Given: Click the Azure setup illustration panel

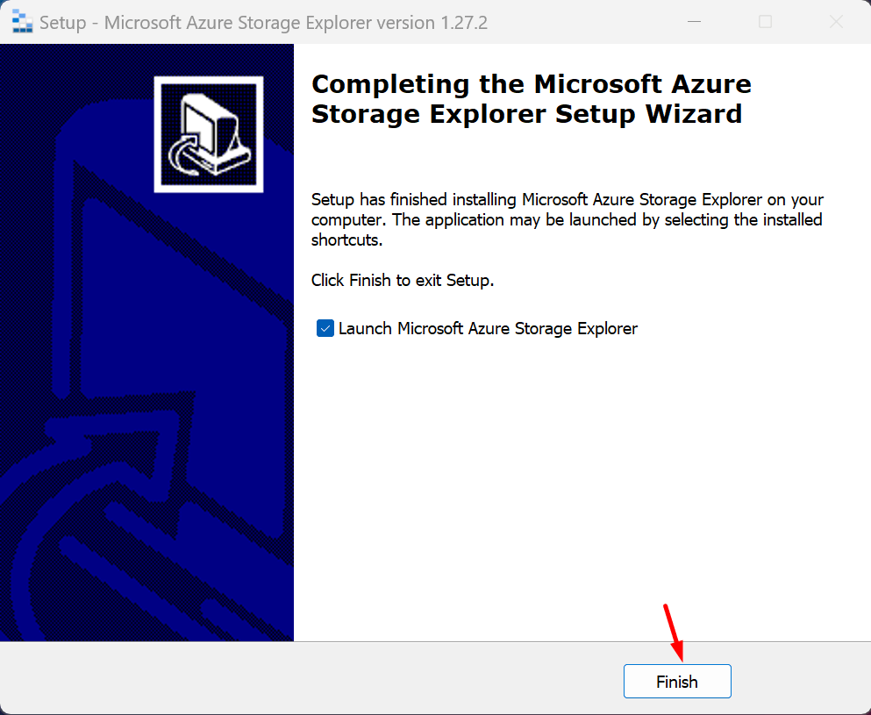Looking at the screenshot, I should pos(146,351).
